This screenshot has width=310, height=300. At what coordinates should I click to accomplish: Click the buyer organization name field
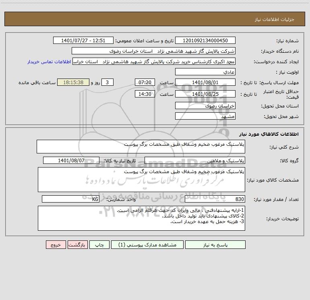(x=153, y=51)
